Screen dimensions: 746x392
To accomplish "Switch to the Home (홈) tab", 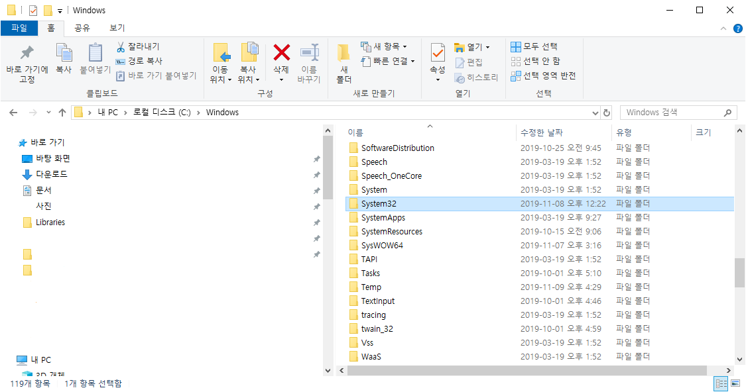I will (x=51, y=28).
